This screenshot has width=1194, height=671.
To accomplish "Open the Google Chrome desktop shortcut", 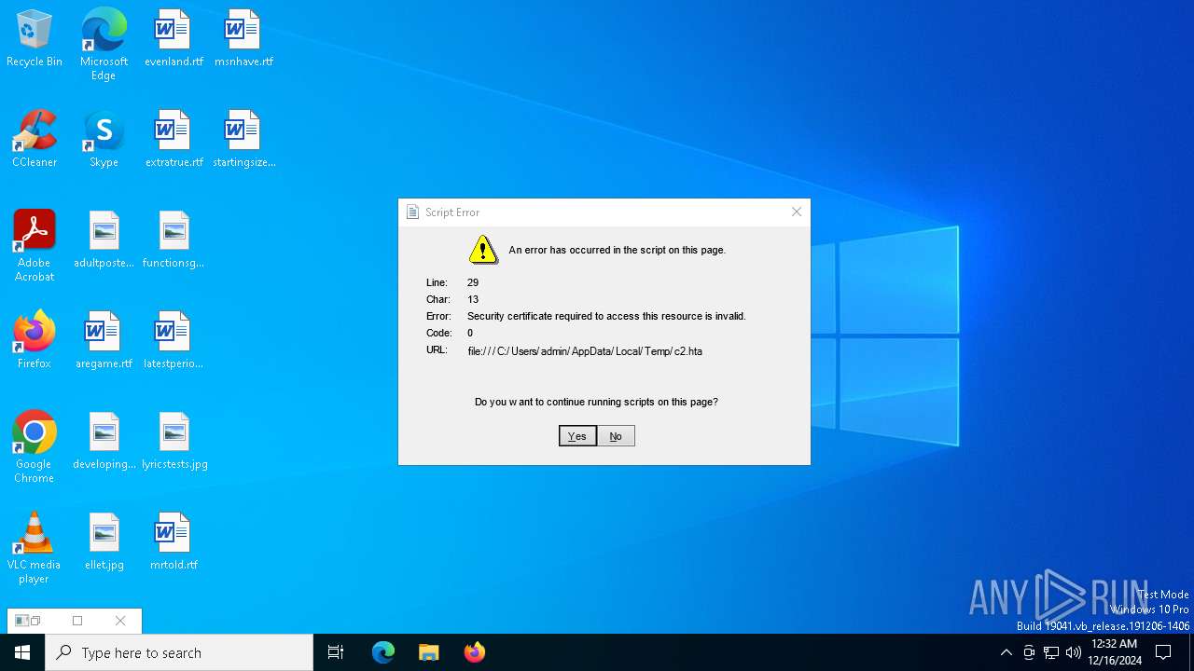I will click(35, 447).
